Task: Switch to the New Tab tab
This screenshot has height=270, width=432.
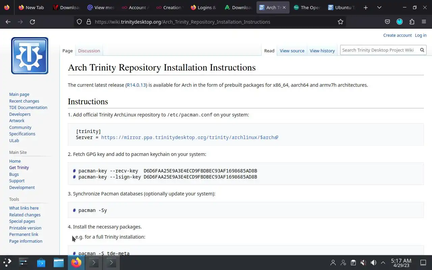Action: (31, 7)
